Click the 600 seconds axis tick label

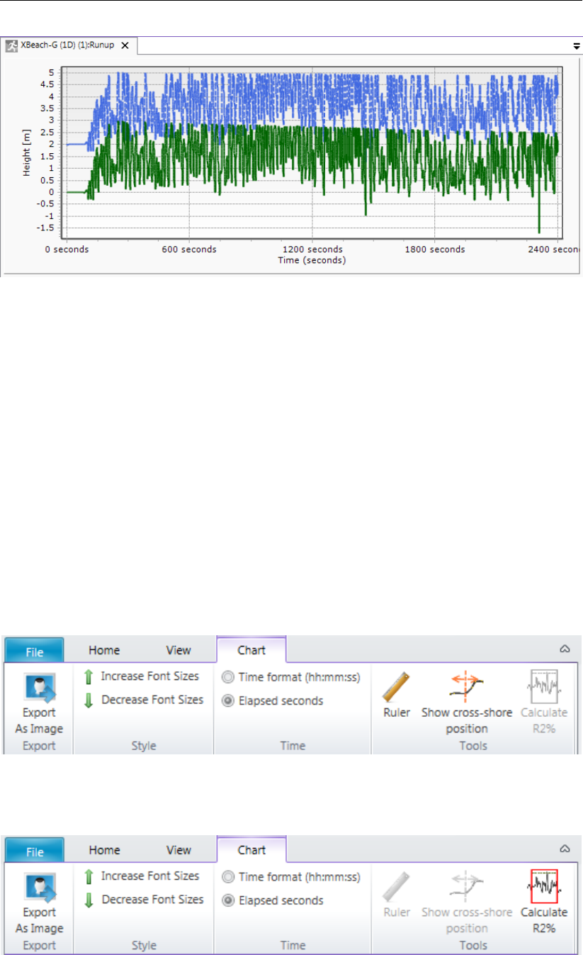pyautogui.click(x=188, y=250)
